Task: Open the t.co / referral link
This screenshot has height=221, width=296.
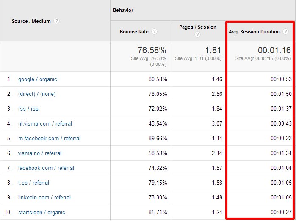Action: click(x=33, y=183)
